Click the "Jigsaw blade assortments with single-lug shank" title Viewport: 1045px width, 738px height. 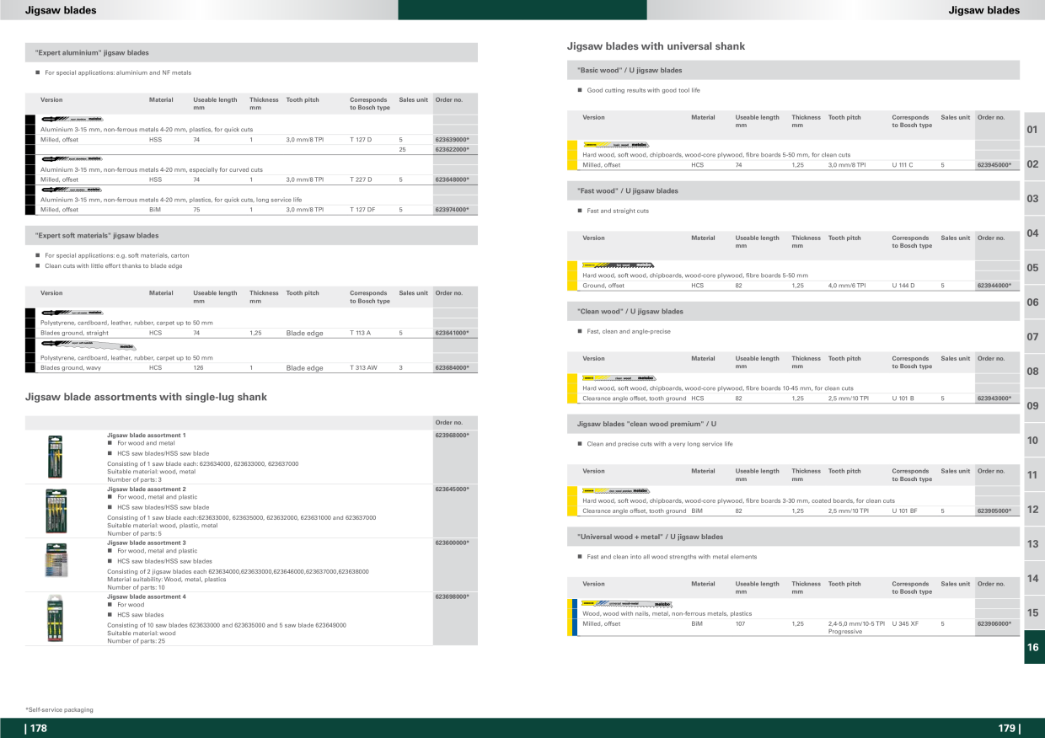pyautogui.click(x=146, y=397)
